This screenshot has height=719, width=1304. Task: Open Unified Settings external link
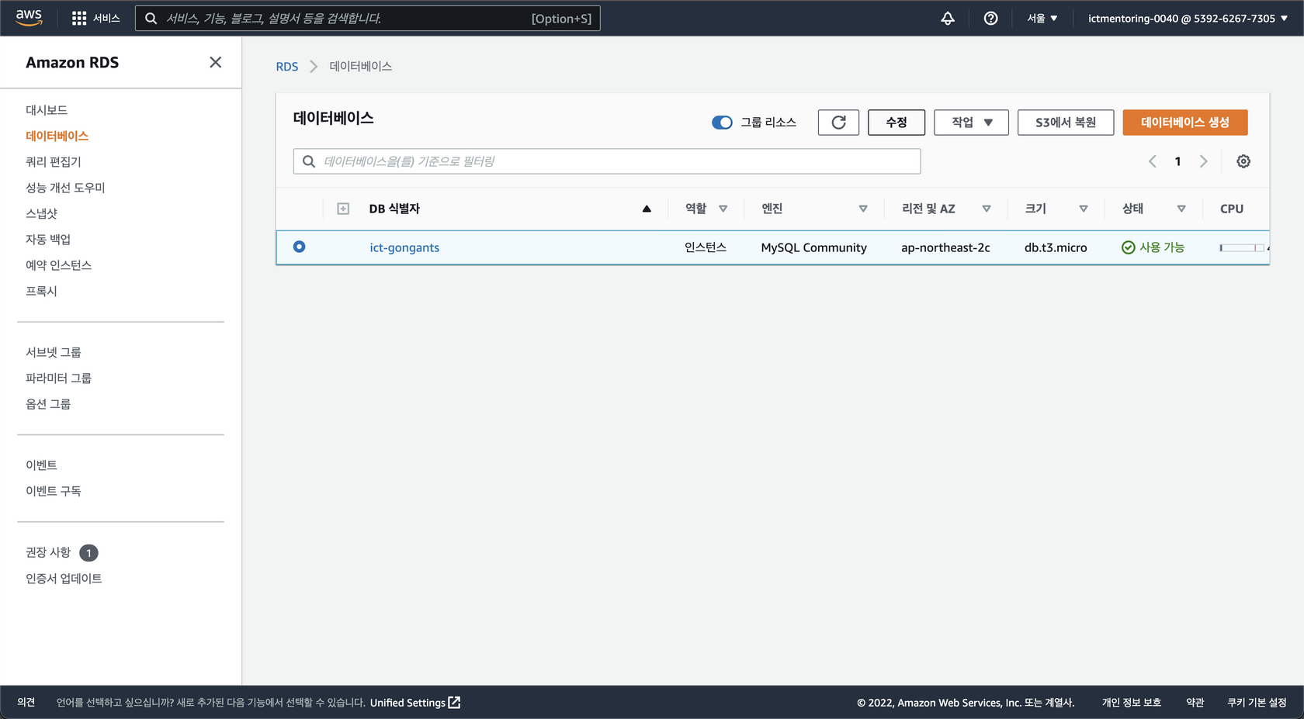415,703
